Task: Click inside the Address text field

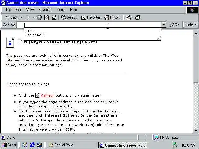Action: (90, 25)
